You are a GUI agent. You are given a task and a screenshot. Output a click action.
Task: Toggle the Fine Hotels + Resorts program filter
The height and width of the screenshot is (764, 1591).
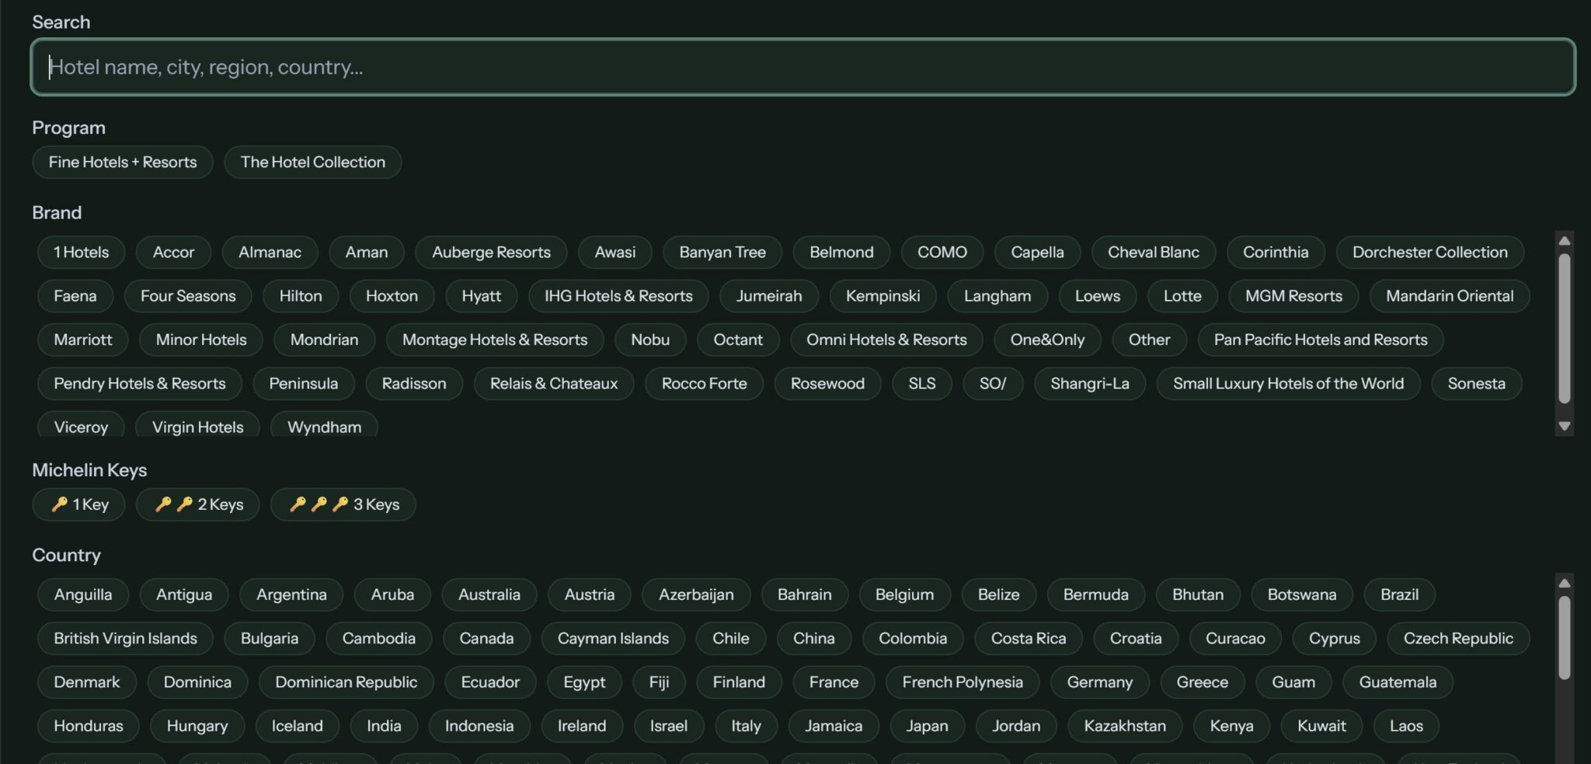tap(123, 162)
